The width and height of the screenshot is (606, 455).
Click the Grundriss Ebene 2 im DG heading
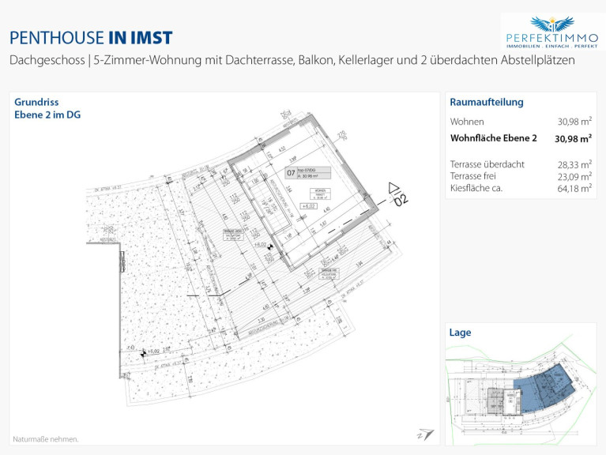tap(47, 108)
